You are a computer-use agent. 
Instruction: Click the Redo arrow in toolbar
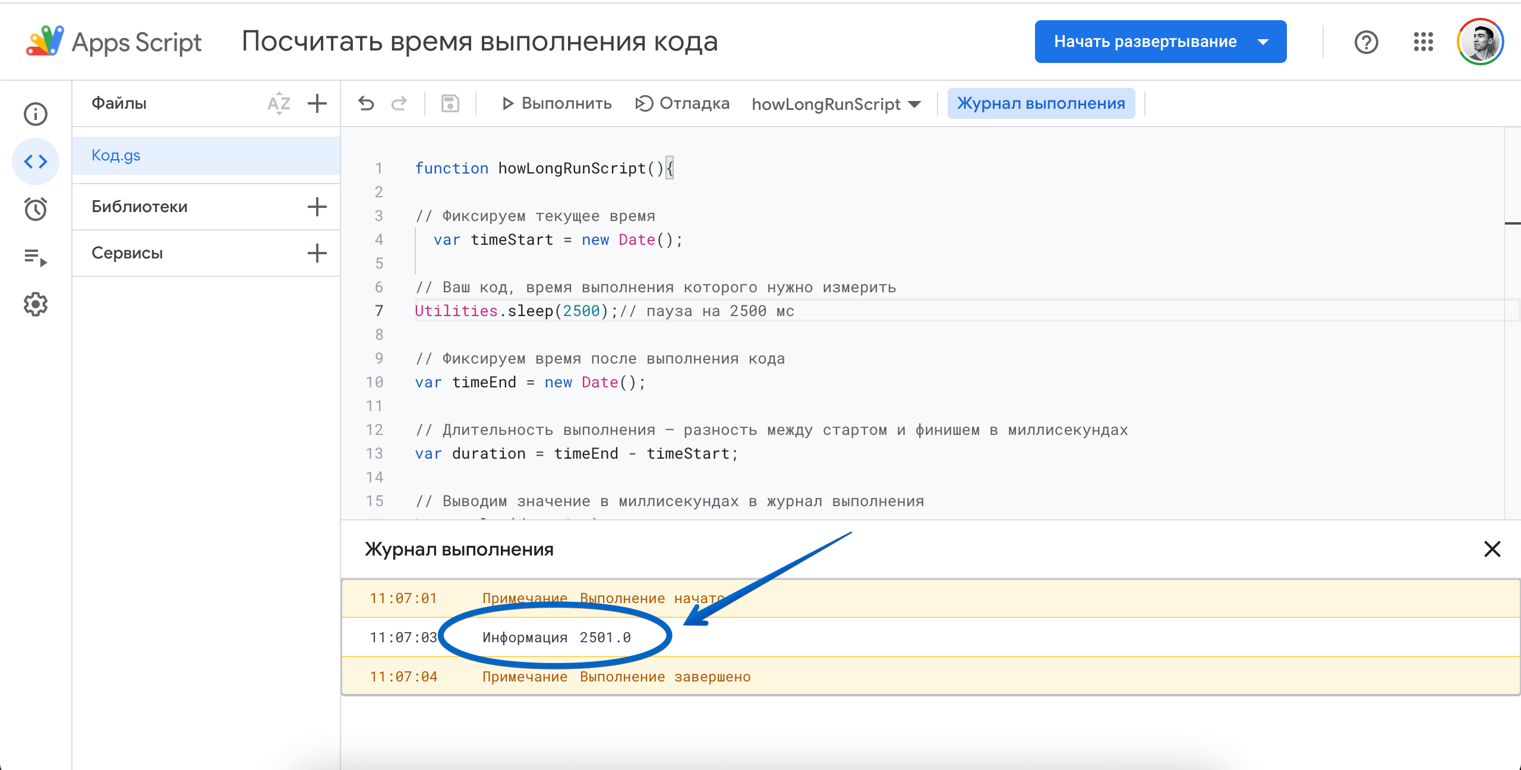pos(399,103)
